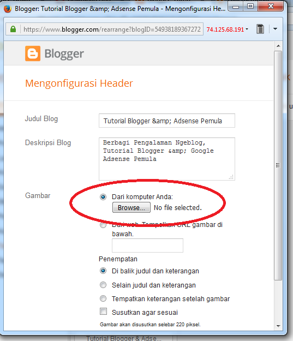Click the Judul Blog text field

pyautogui.click(x=167, y=121)
